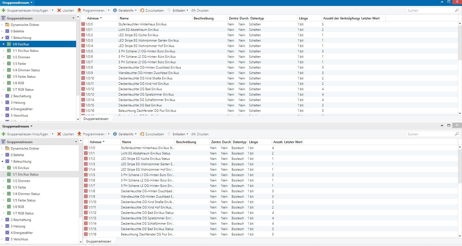Image resolution: width=462 pixels, height=246 pixels.
Task: Select 1/2 Dimmen in top tree
Action: [x=21, y=57]
